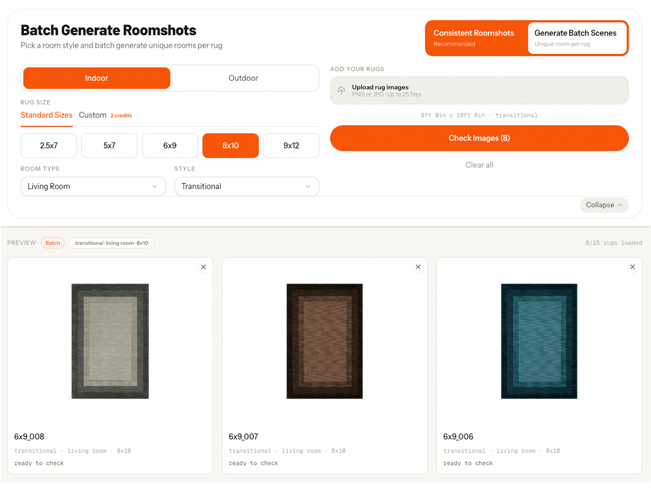Switch to Outdoor mode
Viewport: 651px width, 488px height.
(243, 78)
